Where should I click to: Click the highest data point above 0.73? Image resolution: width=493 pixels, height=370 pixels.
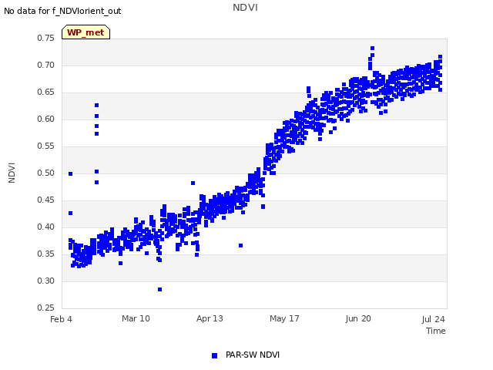tap(372, 48)
